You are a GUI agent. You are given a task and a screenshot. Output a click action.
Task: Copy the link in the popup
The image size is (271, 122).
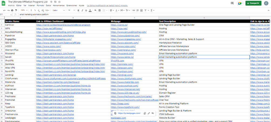[x=145, y=113]
